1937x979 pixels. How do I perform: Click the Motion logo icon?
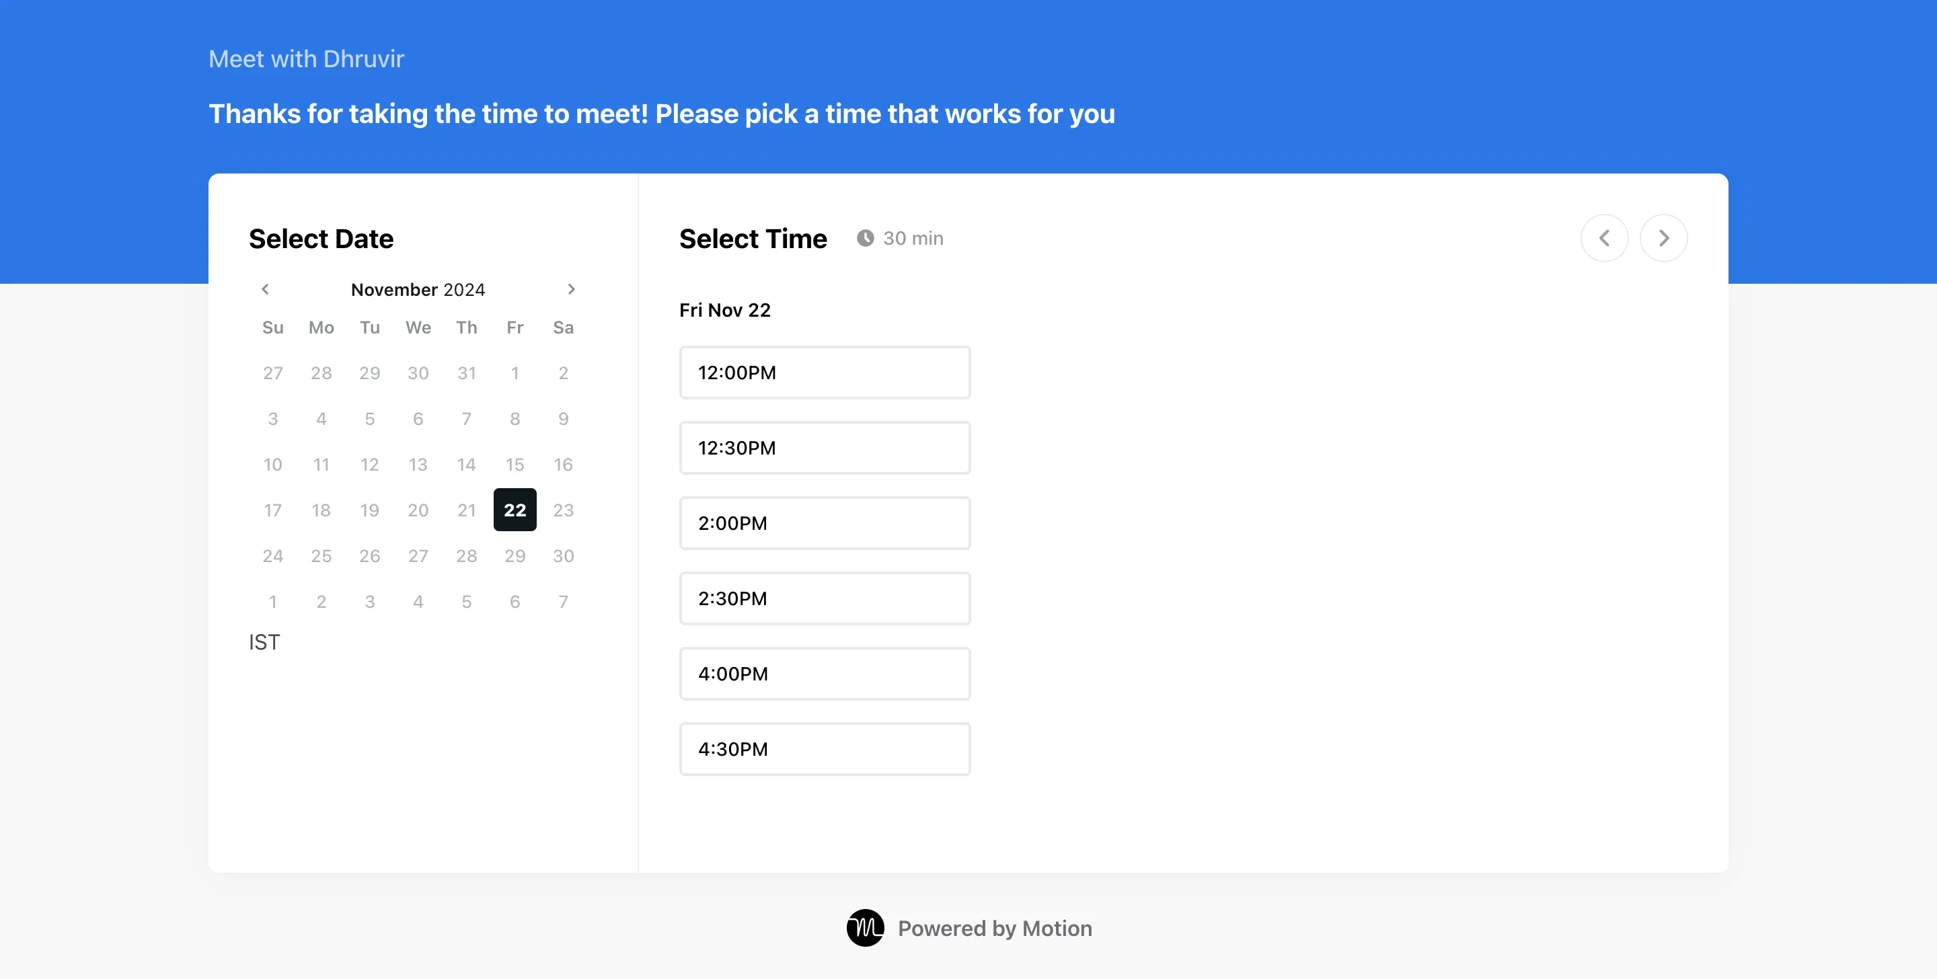point(865,928)
